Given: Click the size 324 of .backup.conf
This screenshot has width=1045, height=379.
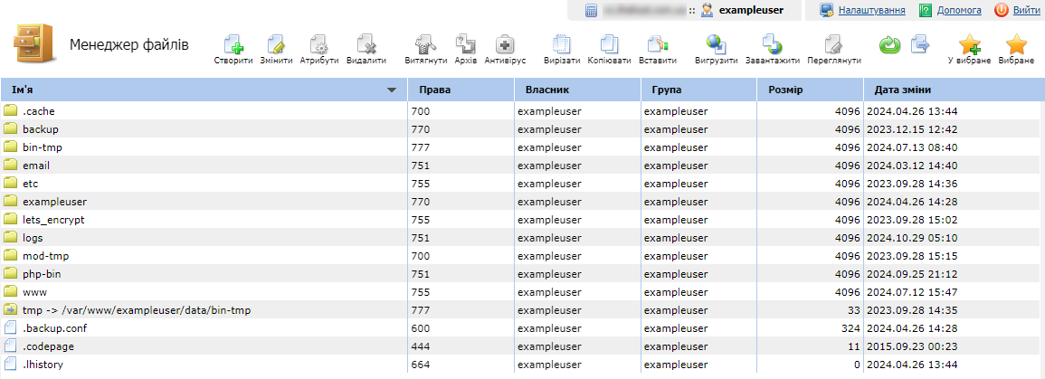Looking at the screenshot, I should tap(851, 327).
